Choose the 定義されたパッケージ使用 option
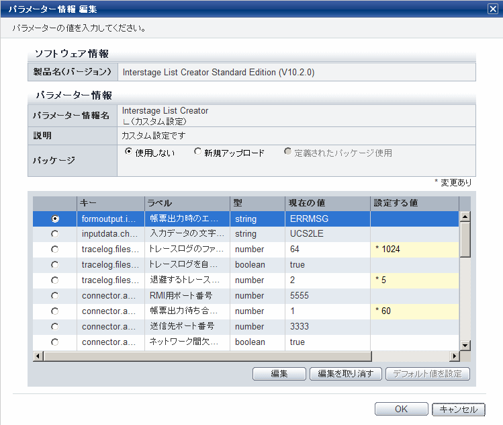Viewport: 503px width, 425px height. pos(287,151)
